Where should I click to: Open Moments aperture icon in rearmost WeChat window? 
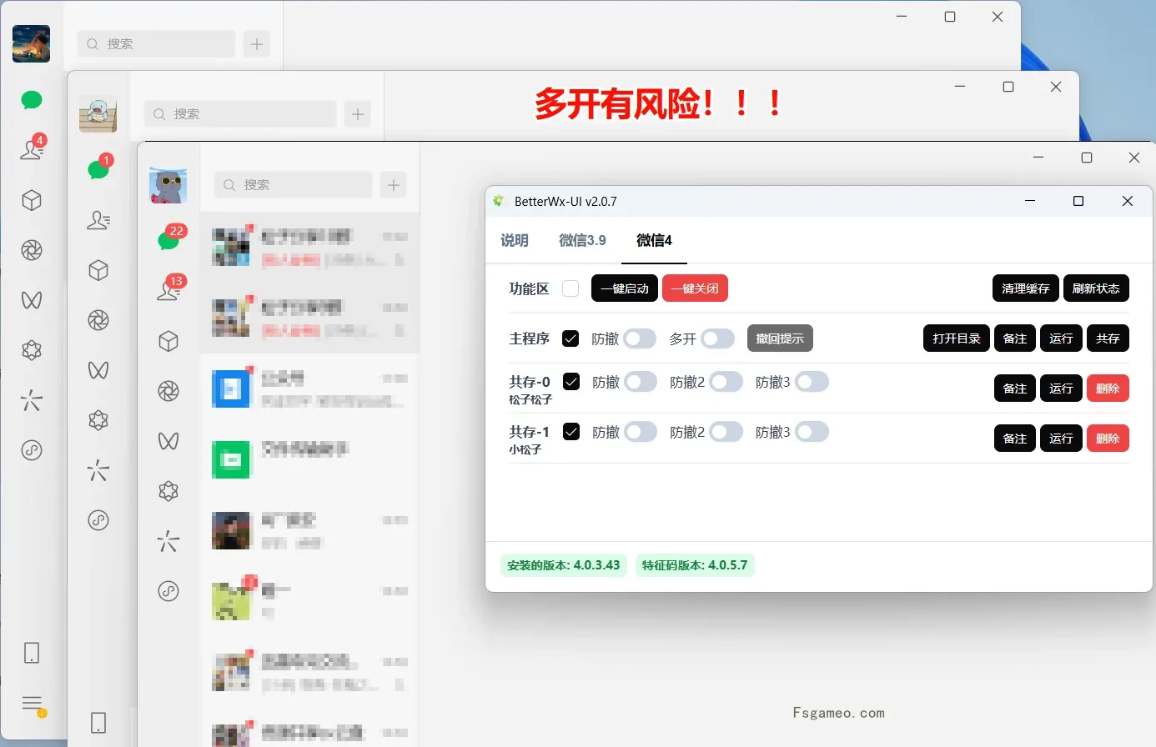[32, 250]
